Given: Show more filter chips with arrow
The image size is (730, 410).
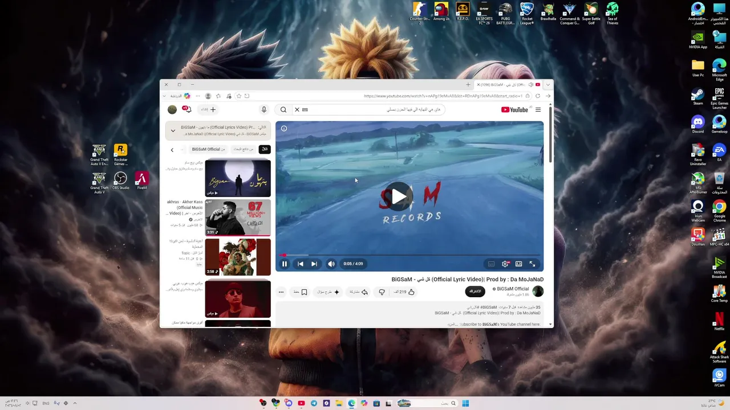Looking at the screenshot, I should tap(172, 150).
